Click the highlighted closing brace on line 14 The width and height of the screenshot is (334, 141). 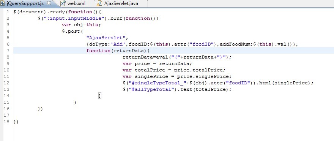click(x=99, y=95)
